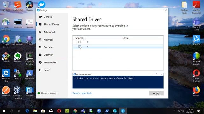This screenshot has width=204, height=114.
Task: Check the C drive sharing checkbox
Action: [x=79, y=42]
